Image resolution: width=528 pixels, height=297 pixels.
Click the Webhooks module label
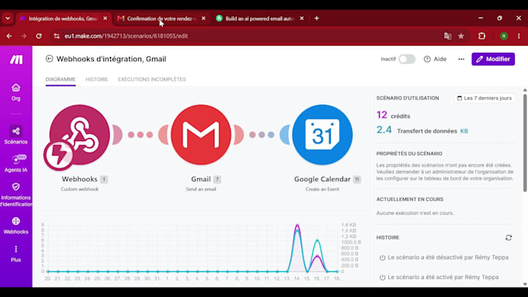point(79,179)
